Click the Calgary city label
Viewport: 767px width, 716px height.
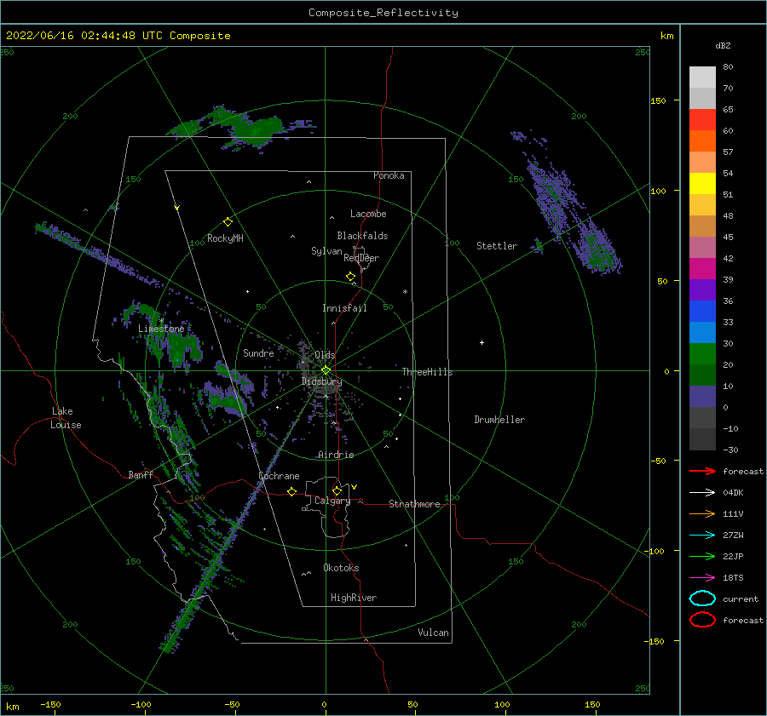[332, 501]
